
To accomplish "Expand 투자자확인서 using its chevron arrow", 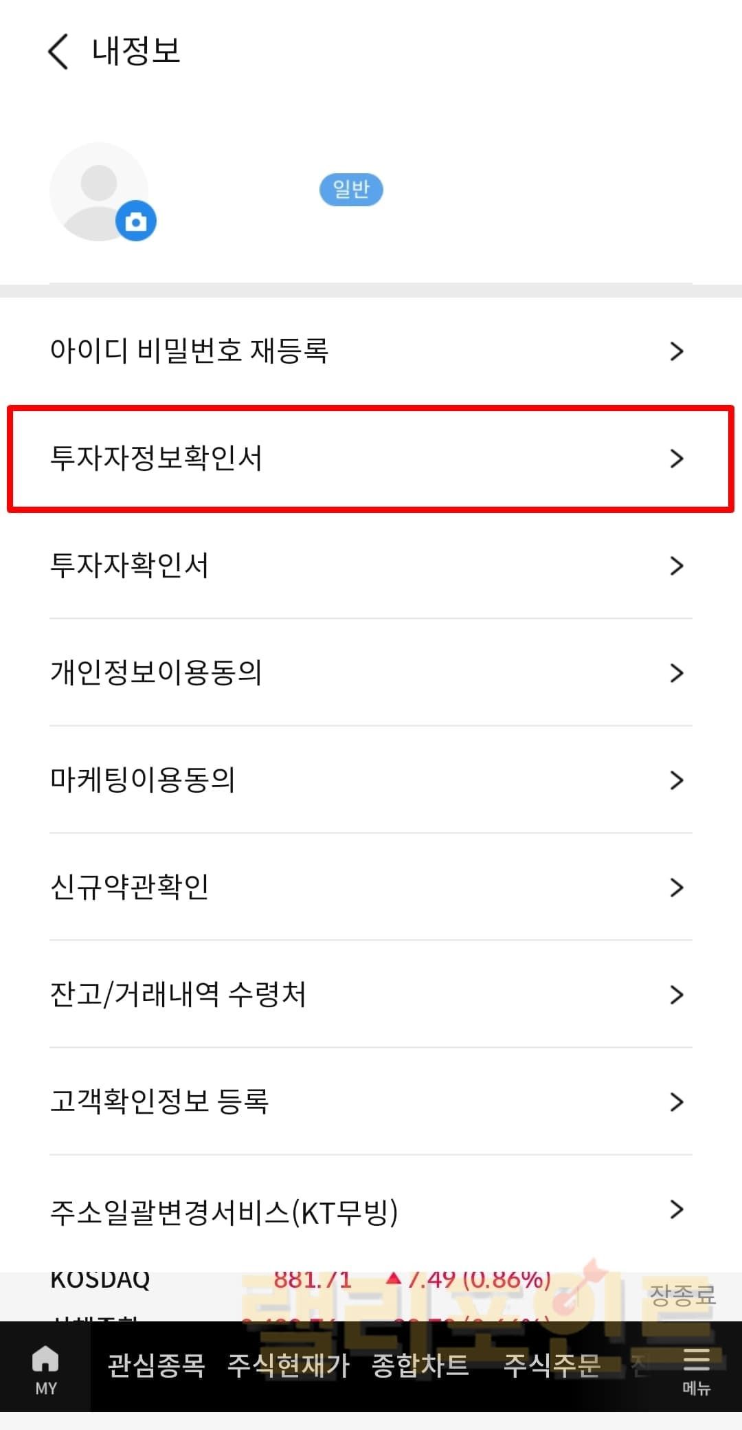I will 677,566.
